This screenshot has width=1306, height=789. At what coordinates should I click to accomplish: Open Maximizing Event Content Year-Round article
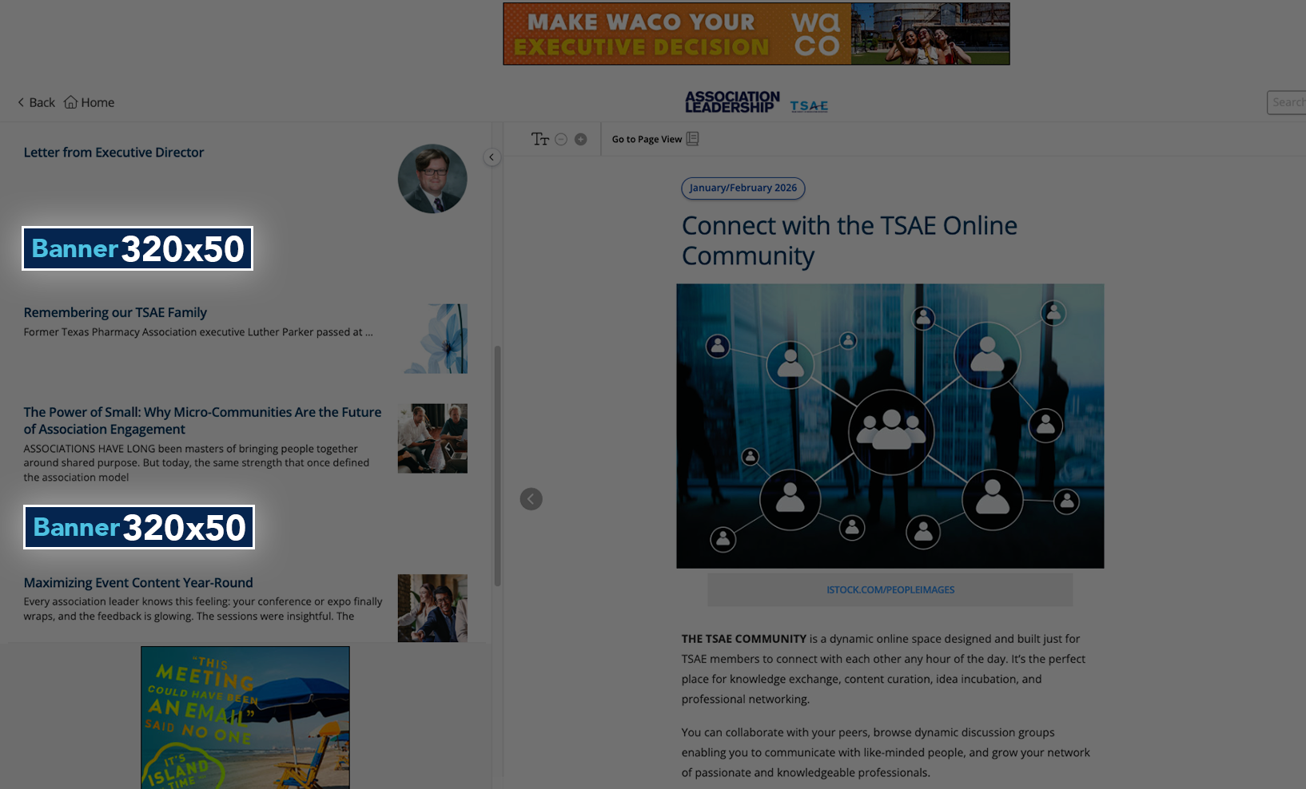pyautogui.click(x=138, y=583)
